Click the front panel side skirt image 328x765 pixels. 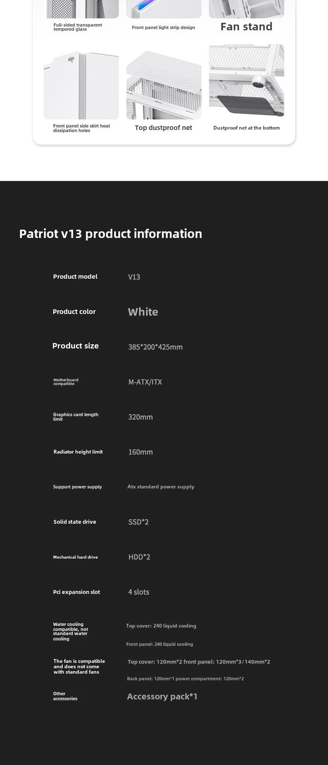point(81,85)
